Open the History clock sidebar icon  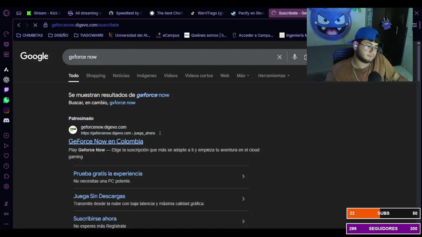click(6, 166)
